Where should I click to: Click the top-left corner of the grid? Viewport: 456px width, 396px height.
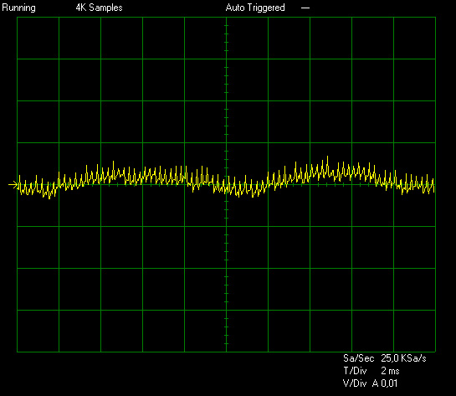[x=18, y=18]
